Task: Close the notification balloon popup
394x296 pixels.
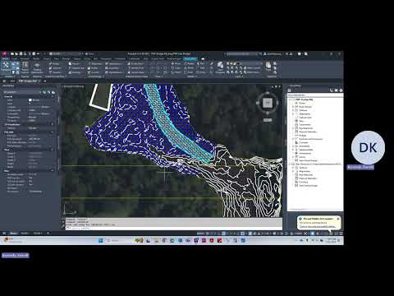Action: (x=338, y=219)
